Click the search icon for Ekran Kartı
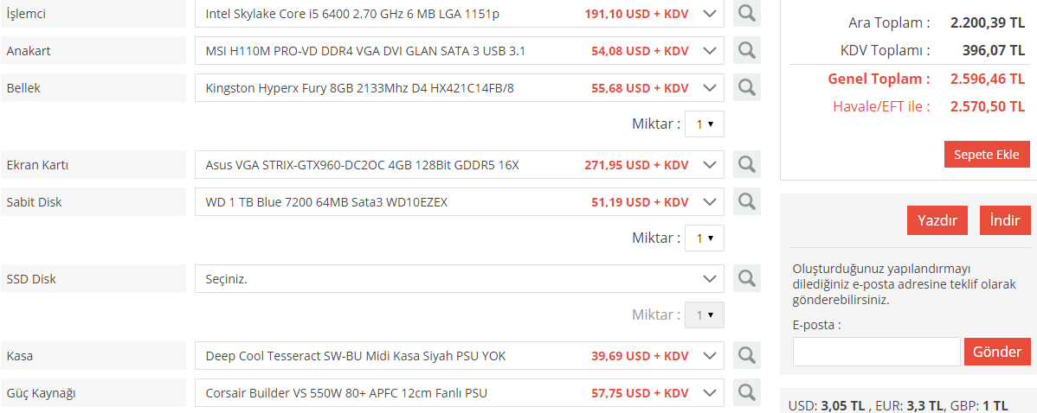 pos(746,164)
